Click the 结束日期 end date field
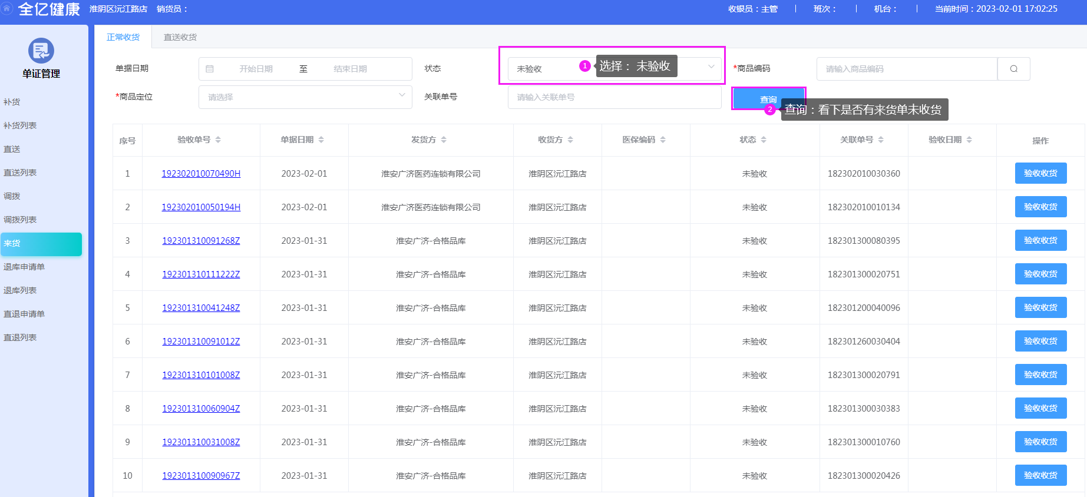The image size is (1087, 497). 350,69
